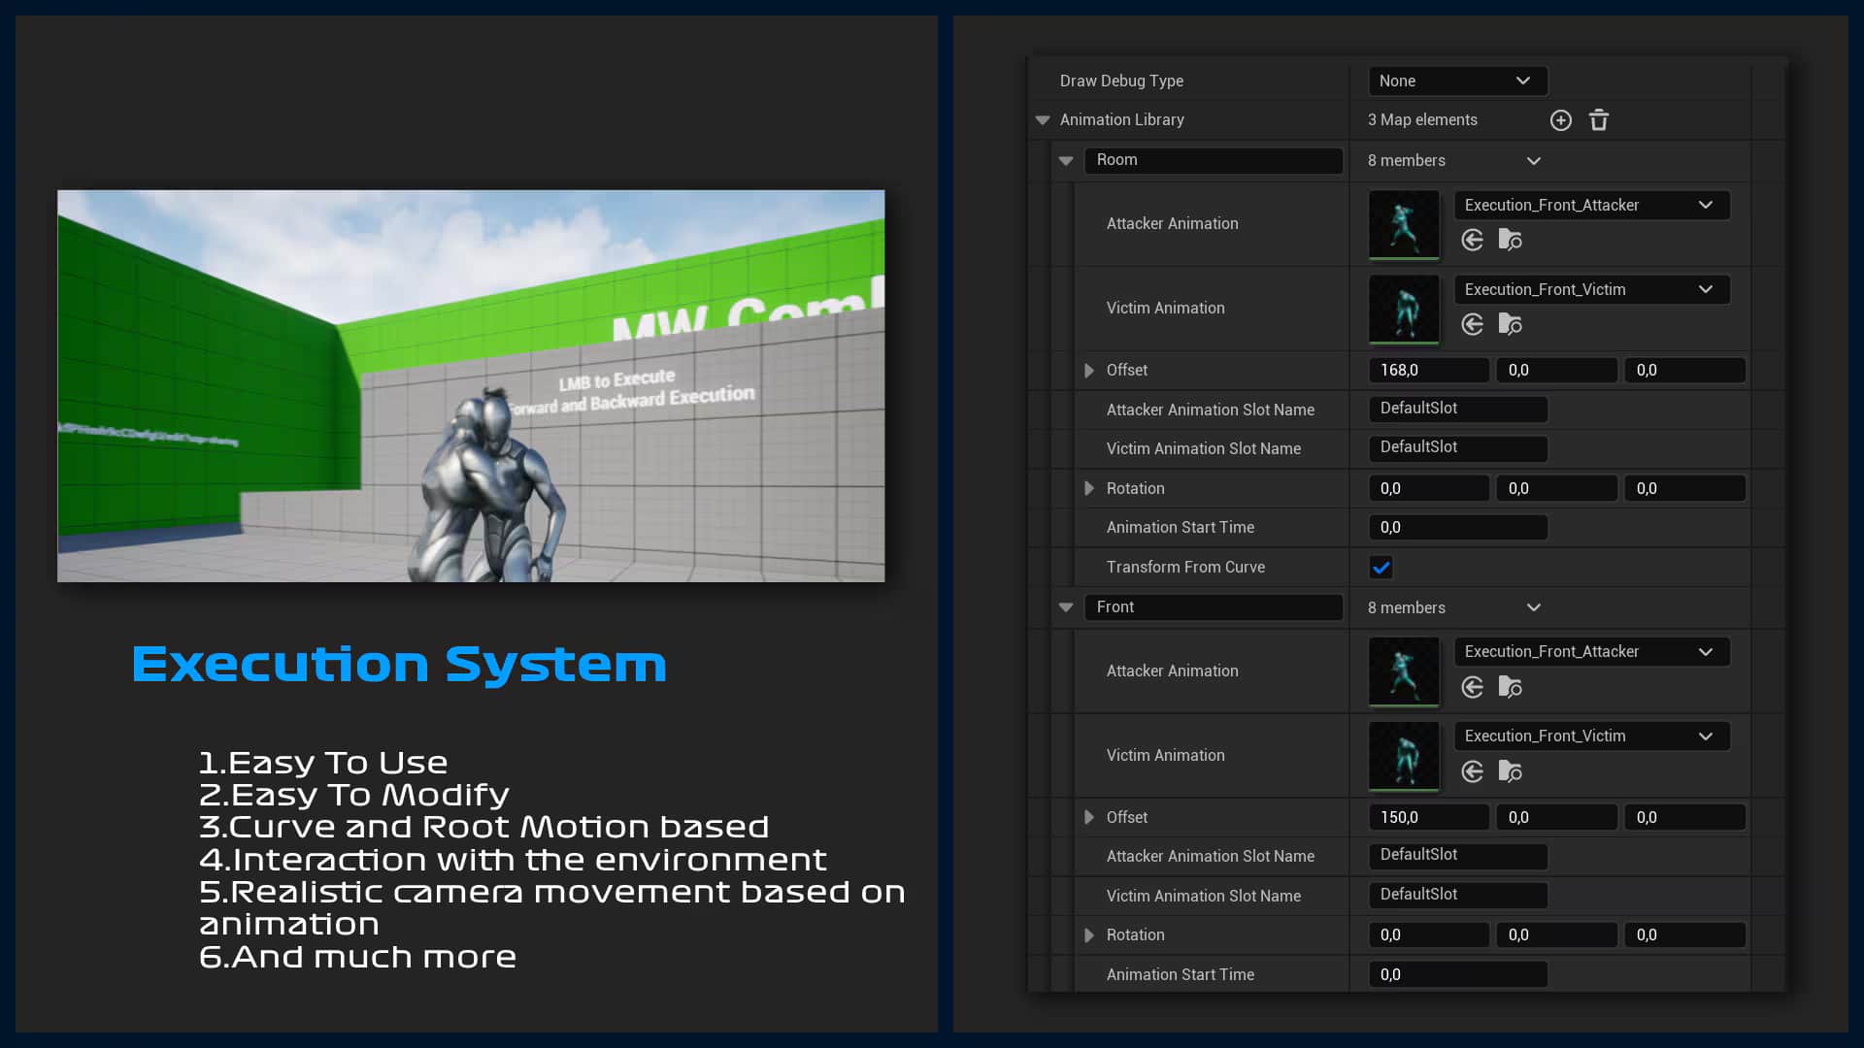
Task: Toggle the Transform From Curve checkbox
Action: 1381,568
